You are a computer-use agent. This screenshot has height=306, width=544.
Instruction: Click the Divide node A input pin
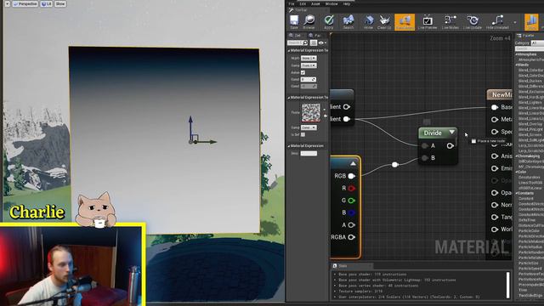(425, 145)
